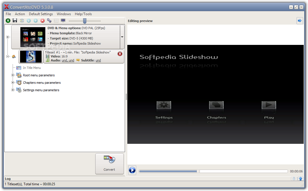Open the File menu

click(8, 14)
